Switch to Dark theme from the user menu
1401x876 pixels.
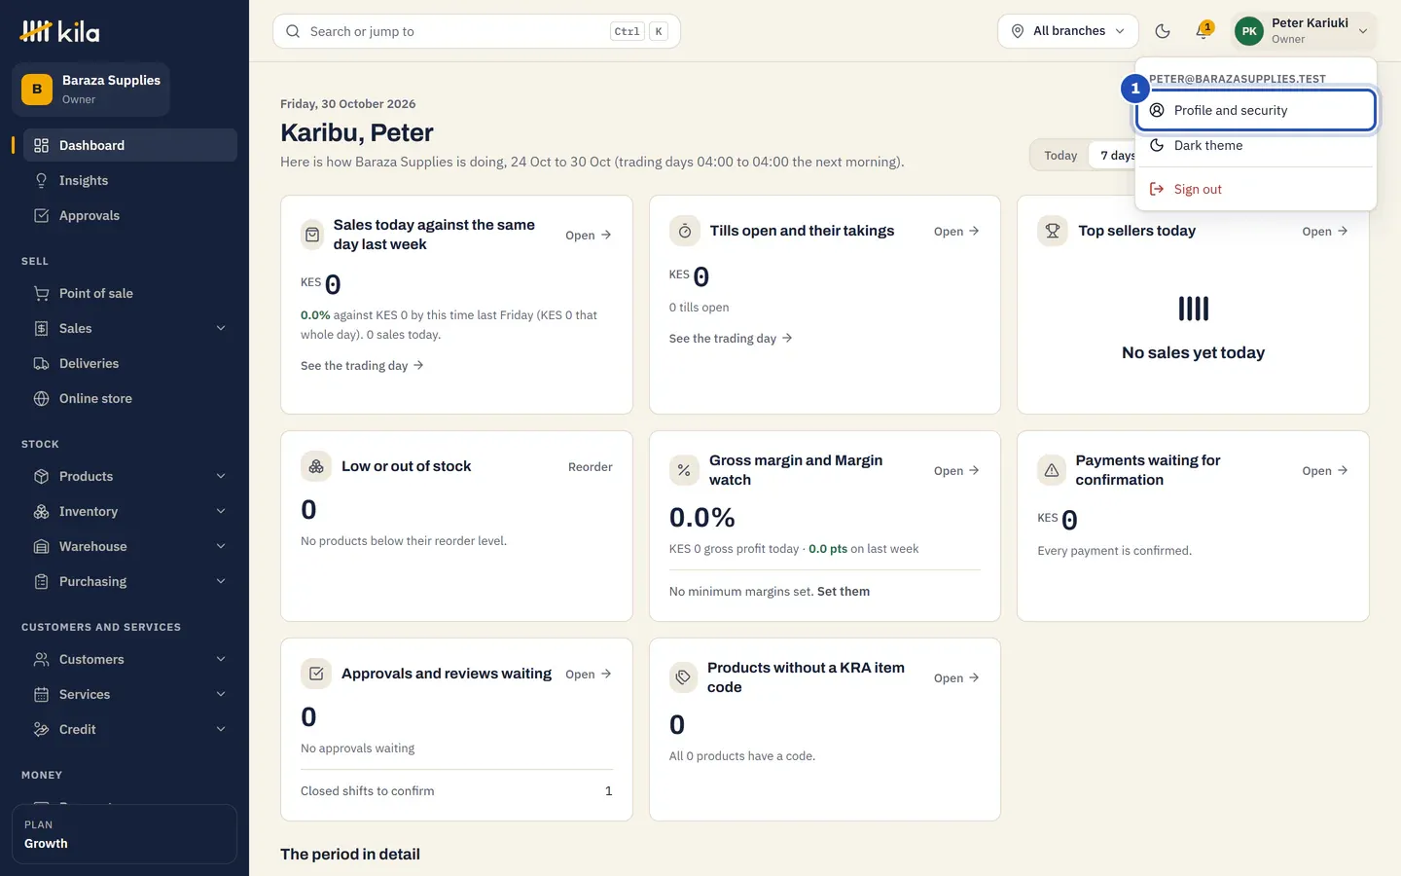tap(1255, 146)
